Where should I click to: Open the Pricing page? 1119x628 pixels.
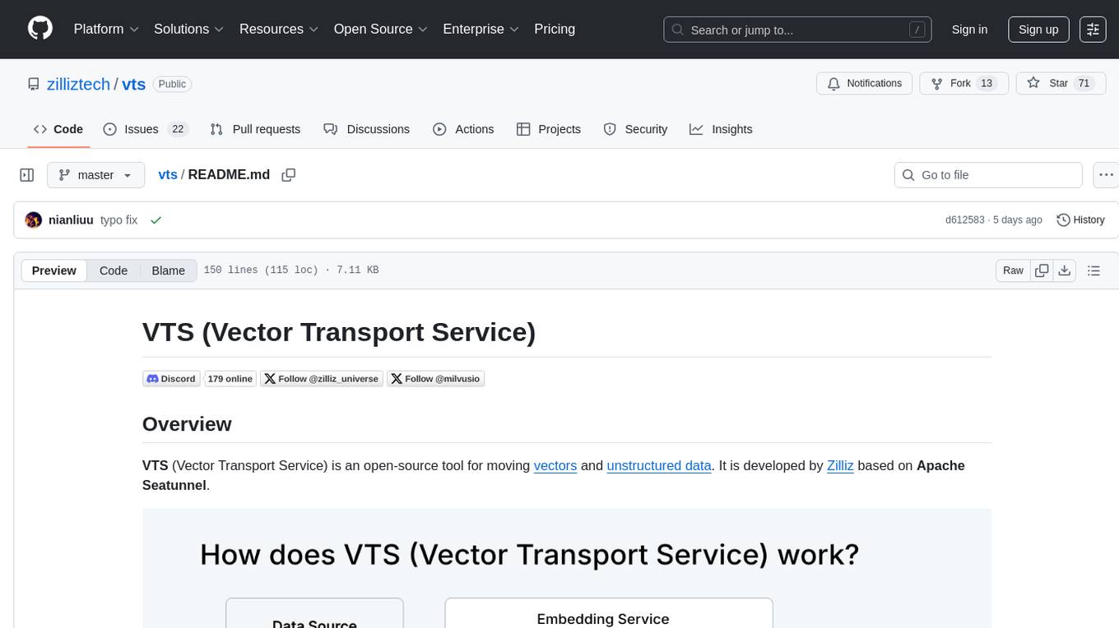click(x=555, y=29)
